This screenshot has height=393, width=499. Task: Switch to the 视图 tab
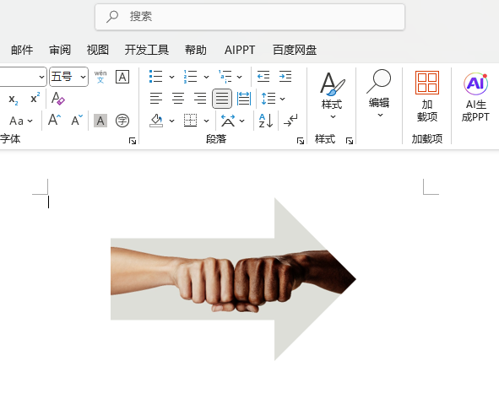98,50
